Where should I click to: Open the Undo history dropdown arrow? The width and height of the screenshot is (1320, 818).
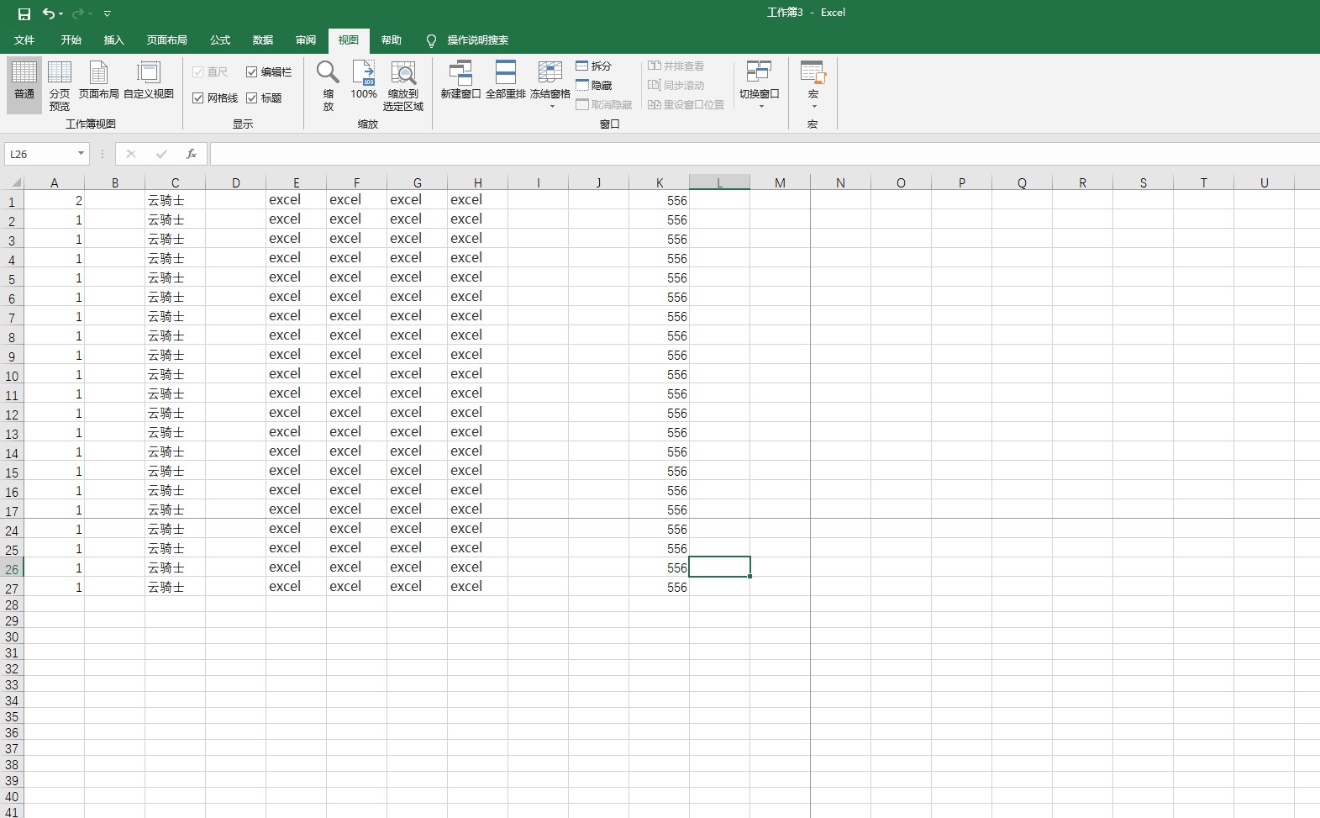(x=61, y=13)
